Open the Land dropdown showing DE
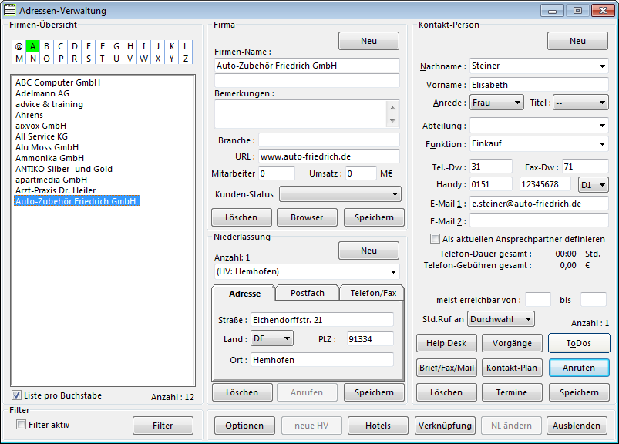The width and height of the screenshot is (619, 444). [272, 338]
